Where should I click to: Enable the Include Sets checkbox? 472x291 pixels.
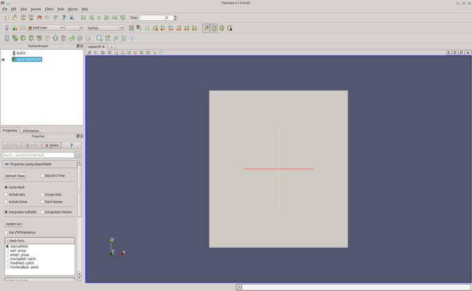tap(6, 194)
